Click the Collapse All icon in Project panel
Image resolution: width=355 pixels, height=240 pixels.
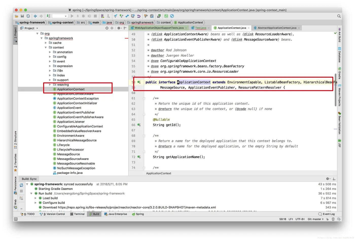(112, 28)
